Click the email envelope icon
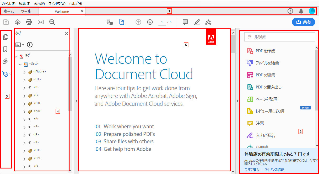The height and width of the screenshot is (174, 319). coord(41,22)
